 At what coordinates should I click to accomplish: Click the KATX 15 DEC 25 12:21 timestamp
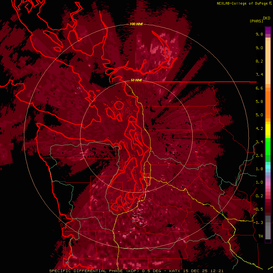(x=196, y=271)
